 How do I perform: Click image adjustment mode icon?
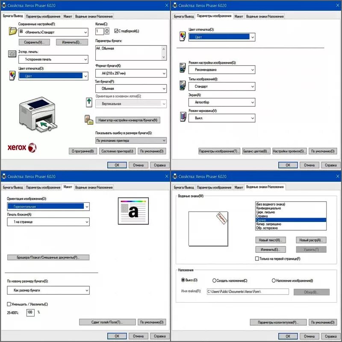click(183, 68)
